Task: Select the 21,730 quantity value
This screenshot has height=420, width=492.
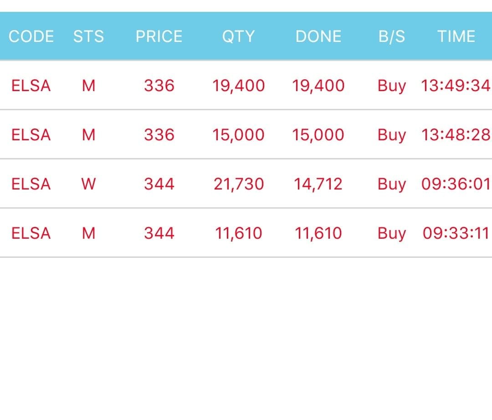Action: [239, 184]
